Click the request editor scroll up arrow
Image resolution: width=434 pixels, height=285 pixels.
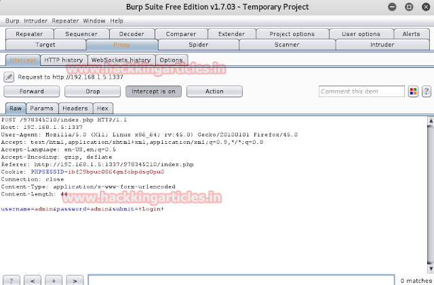(431, 121)
